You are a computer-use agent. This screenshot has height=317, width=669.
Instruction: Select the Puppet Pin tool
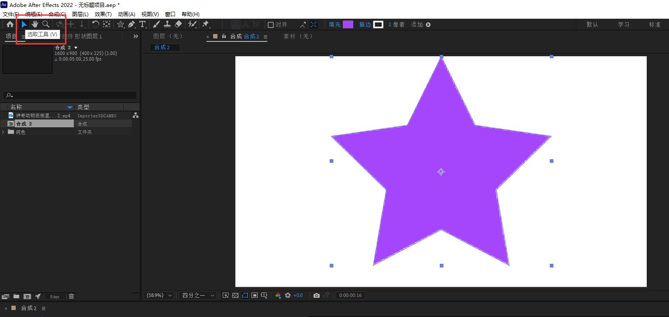205,24
